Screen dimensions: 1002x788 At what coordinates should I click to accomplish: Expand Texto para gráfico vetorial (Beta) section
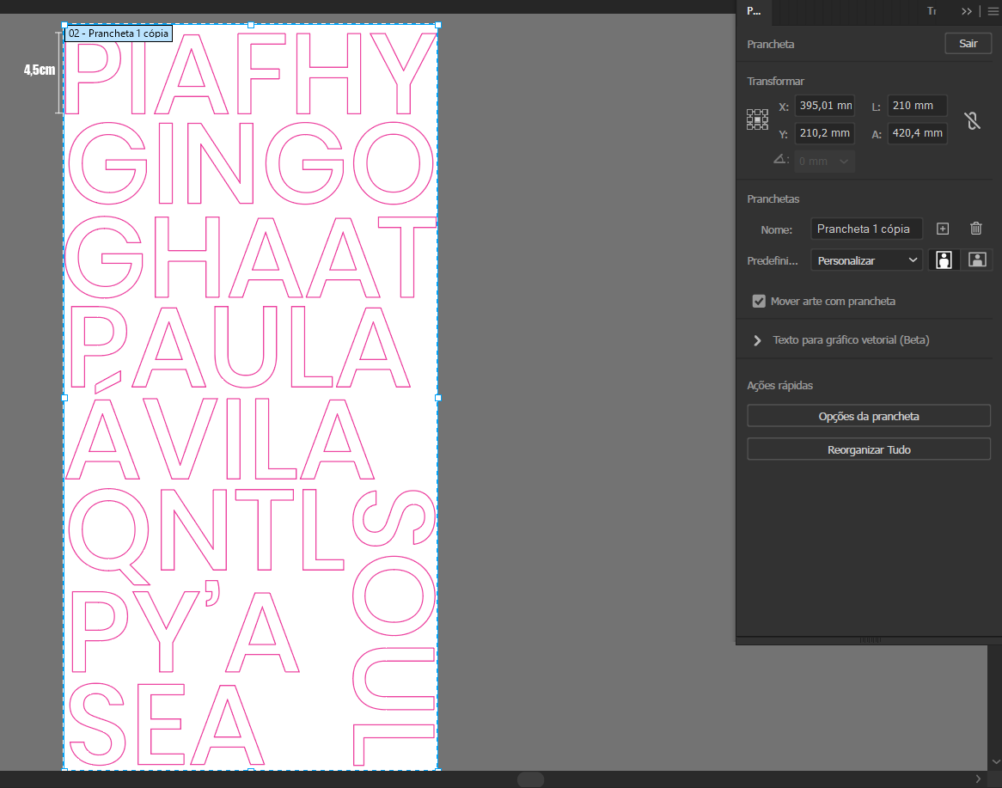pos(757,340)
